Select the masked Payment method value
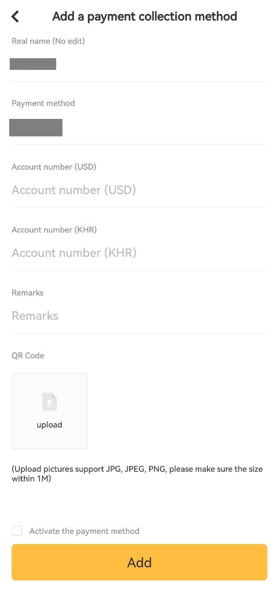 point(36,127)
